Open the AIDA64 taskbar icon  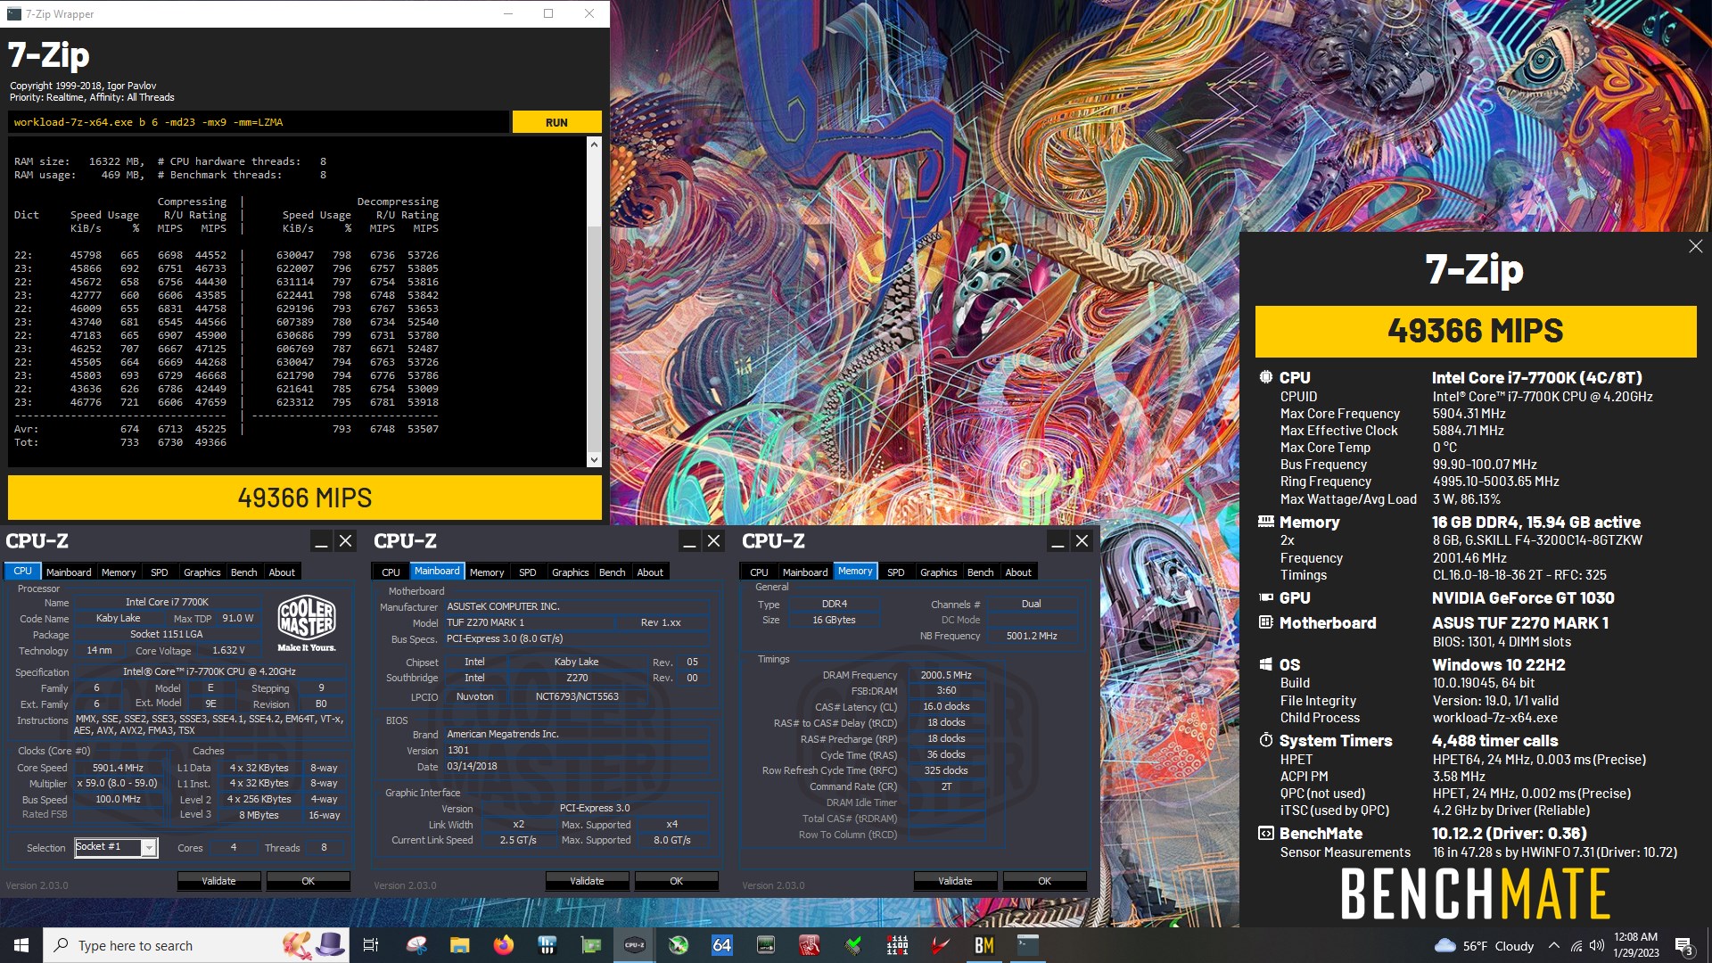tap(721, 945)
